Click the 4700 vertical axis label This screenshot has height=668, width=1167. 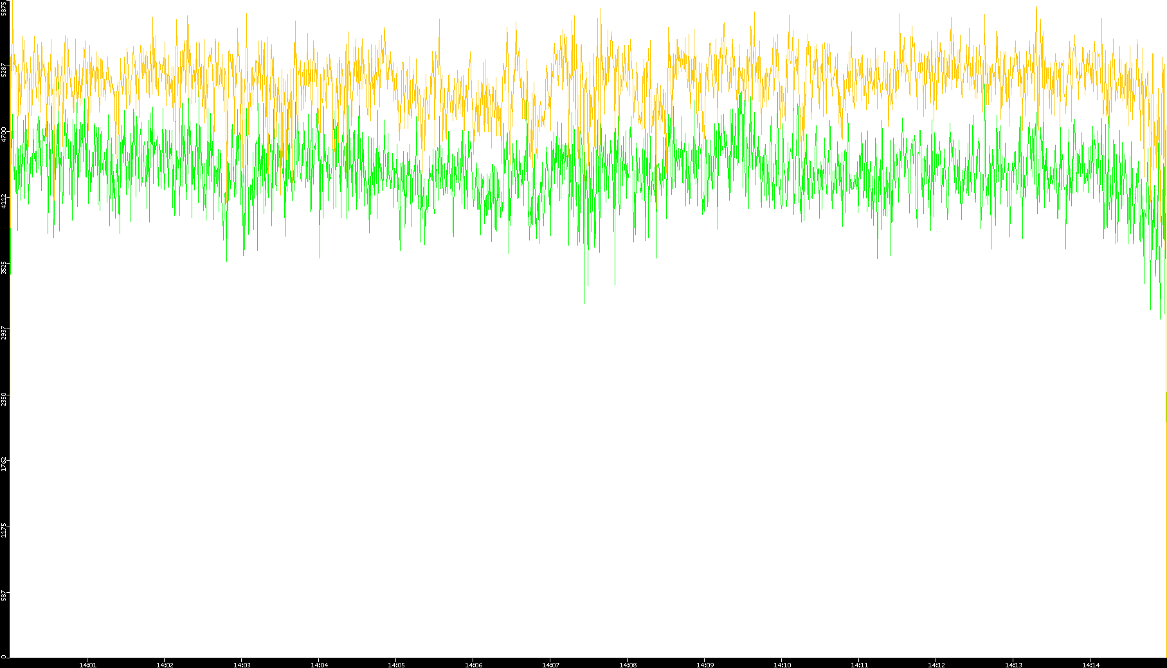pos(4,134)
